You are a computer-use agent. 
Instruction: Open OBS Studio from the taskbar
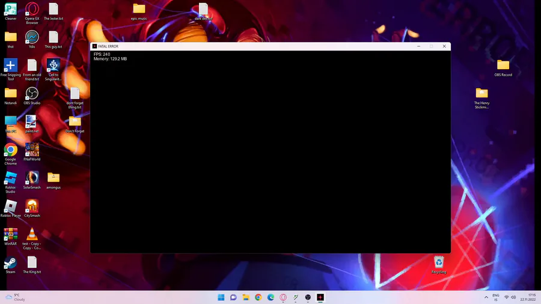[308, 297]
